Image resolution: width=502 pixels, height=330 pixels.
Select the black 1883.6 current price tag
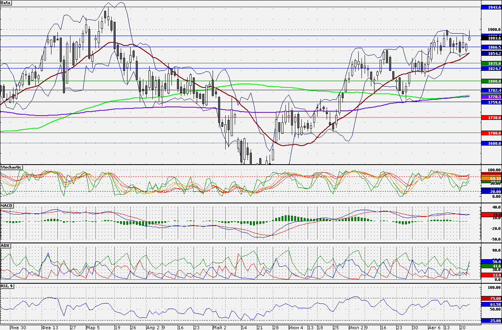(x=491, y=38)
